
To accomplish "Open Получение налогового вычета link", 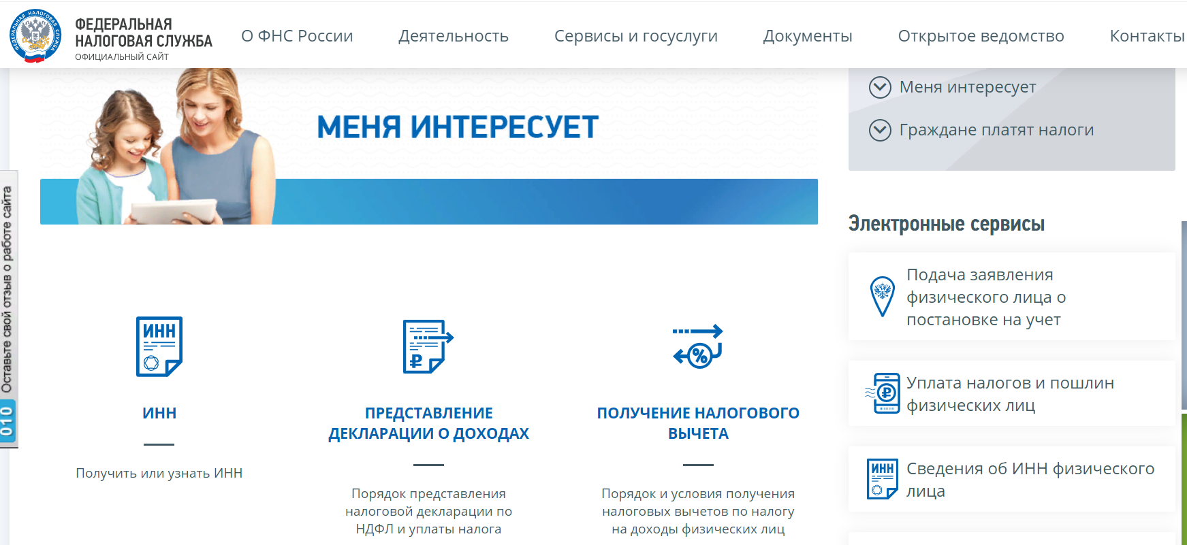I will 698,423.
